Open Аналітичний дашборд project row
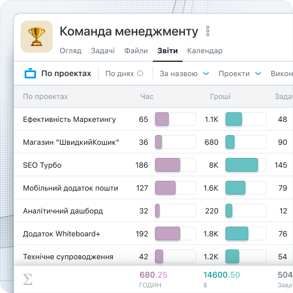This screenshot has height=293, width=293. coord(153,211)
